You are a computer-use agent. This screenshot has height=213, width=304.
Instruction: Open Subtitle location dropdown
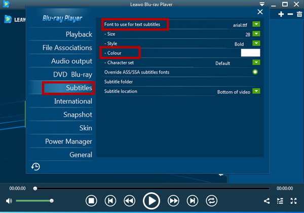pyautogui.click(x=256, y=91)
